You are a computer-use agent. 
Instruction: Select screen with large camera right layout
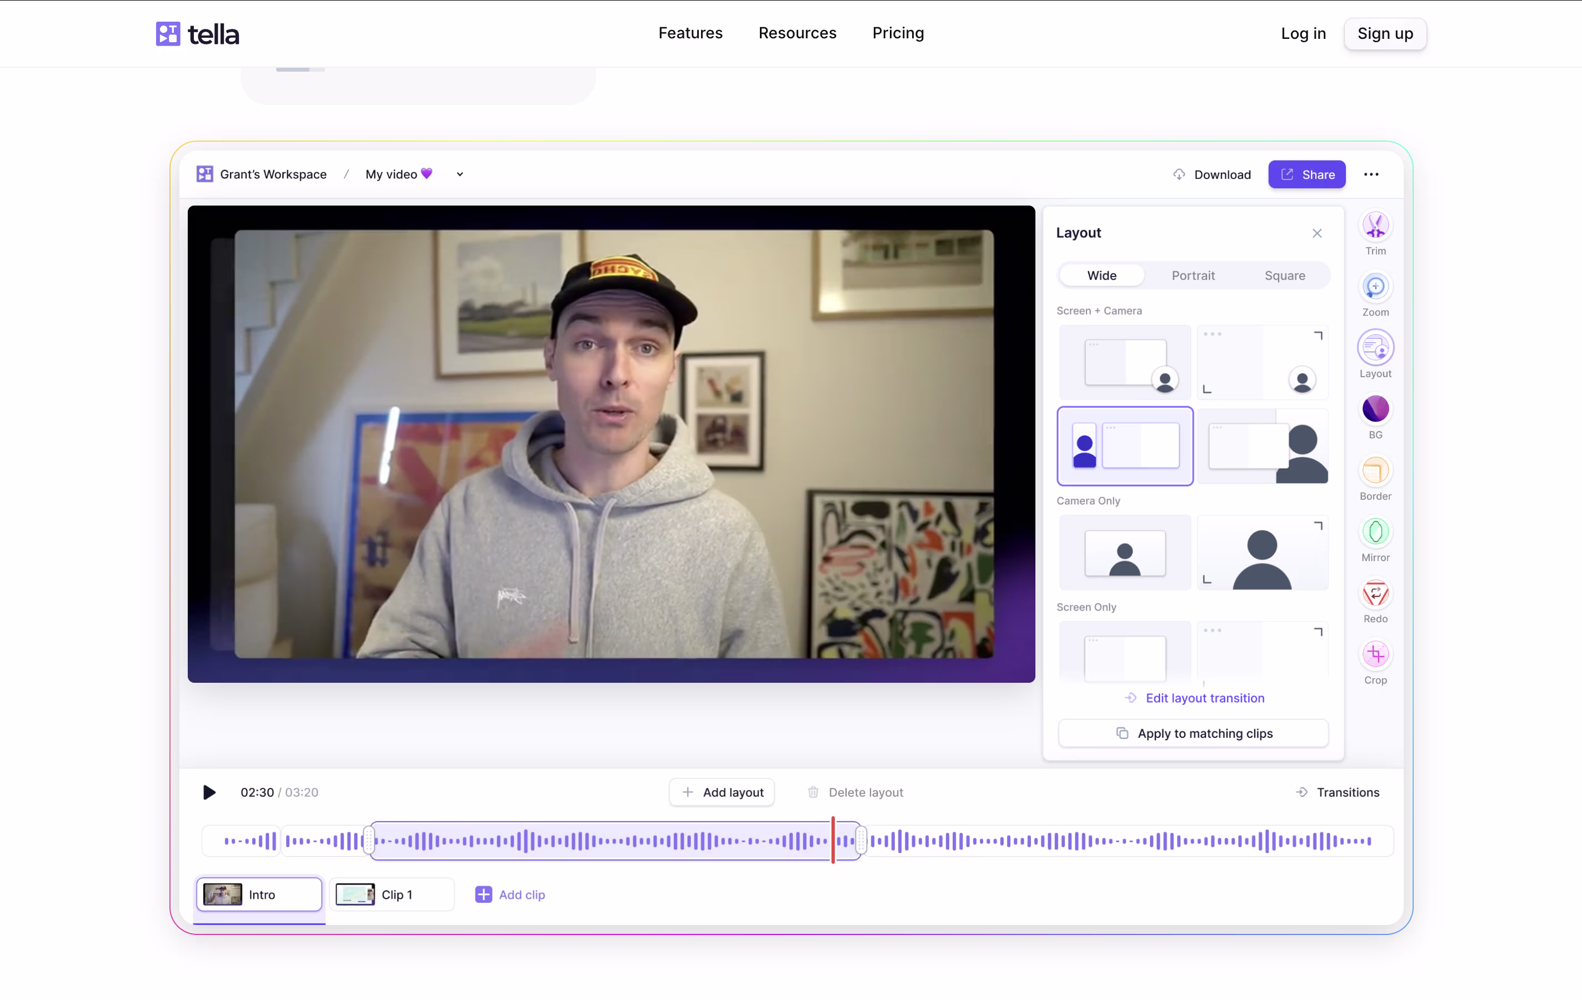point(1262,446)
